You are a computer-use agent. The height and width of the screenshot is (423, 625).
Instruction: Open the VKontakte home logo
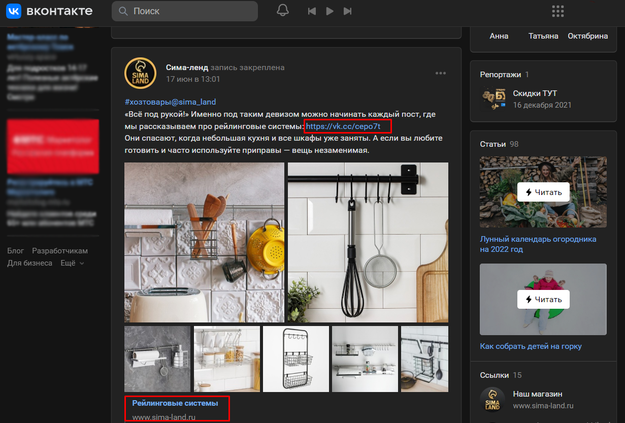49,11
